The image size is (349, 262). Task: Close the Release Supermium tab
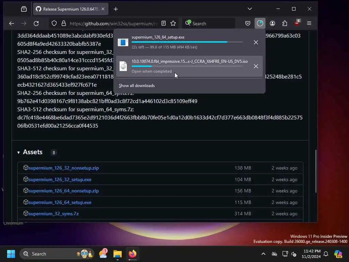[103, 9]
